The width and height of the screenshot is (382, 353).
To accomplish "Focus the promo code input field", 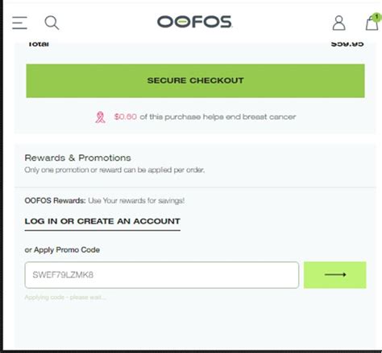I will (162, 275).
